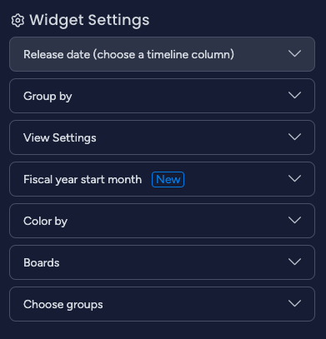Viewport: 326px width, 339px height.
Task: Click the Boards row chevron arrow
Action: (x=294, y=262)
